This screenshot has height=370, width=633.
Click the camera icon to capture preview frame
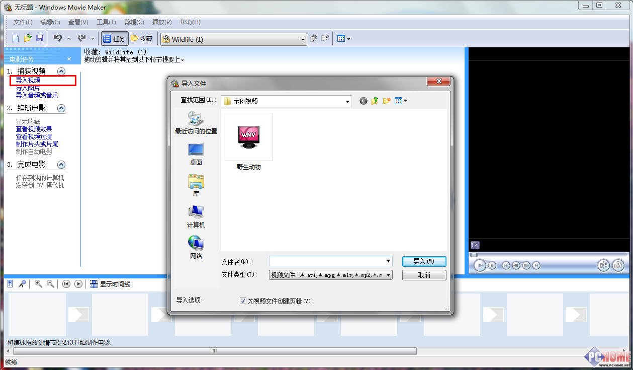coord(618,265)
